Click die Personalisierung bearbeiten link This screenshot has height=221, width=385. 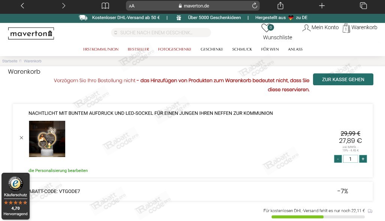[58, 171]
